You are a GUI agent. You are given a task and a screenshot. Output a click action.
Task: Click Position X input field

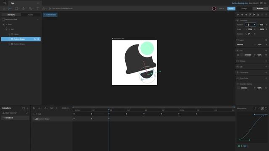pyautogui.click(x=251, y=25)
